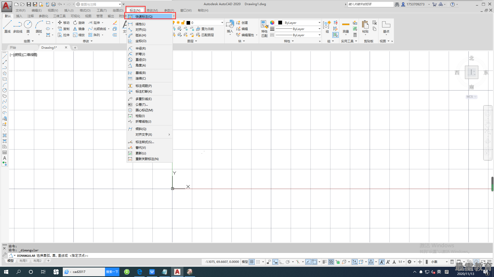Click the Scale tool in the Modify panel

(79, 35)
